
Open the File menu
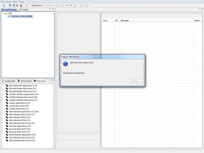point(2,2)
